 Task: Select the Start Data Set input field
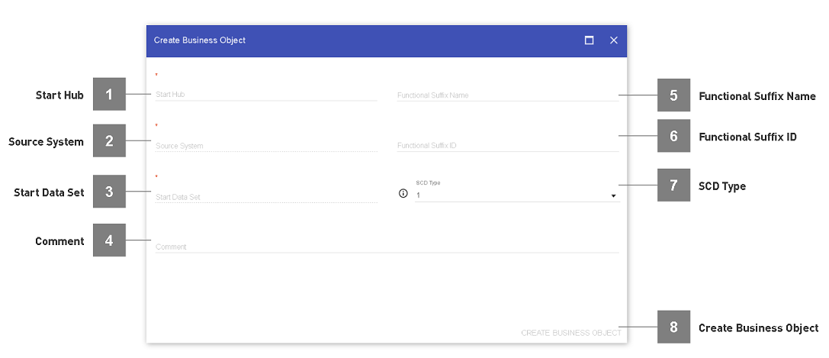[265, 196]
